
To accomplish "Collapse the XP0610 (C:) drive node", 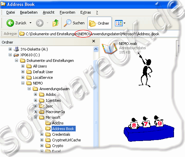I will 10,55.
